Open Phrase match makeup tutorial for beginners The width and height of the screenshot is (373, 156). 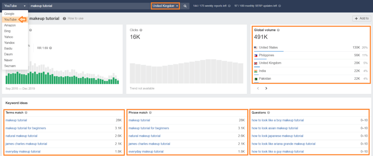(149, 128)
